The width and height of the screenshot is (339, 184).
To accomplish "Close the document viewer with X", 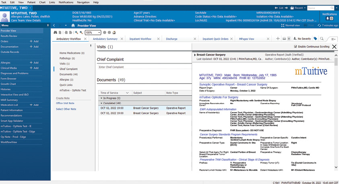I will tap(334, 47).
